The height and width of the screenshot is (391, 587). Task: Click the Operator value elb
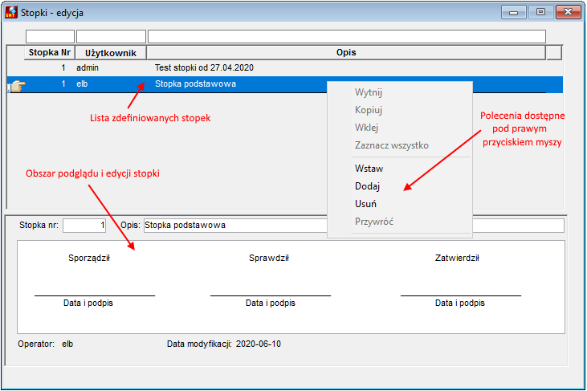(x=67, y=344)
